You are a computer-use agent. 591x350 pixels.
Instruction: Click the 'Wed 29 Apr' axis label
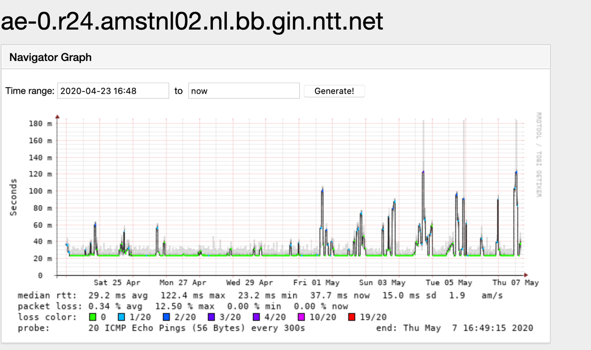[249, 283]
